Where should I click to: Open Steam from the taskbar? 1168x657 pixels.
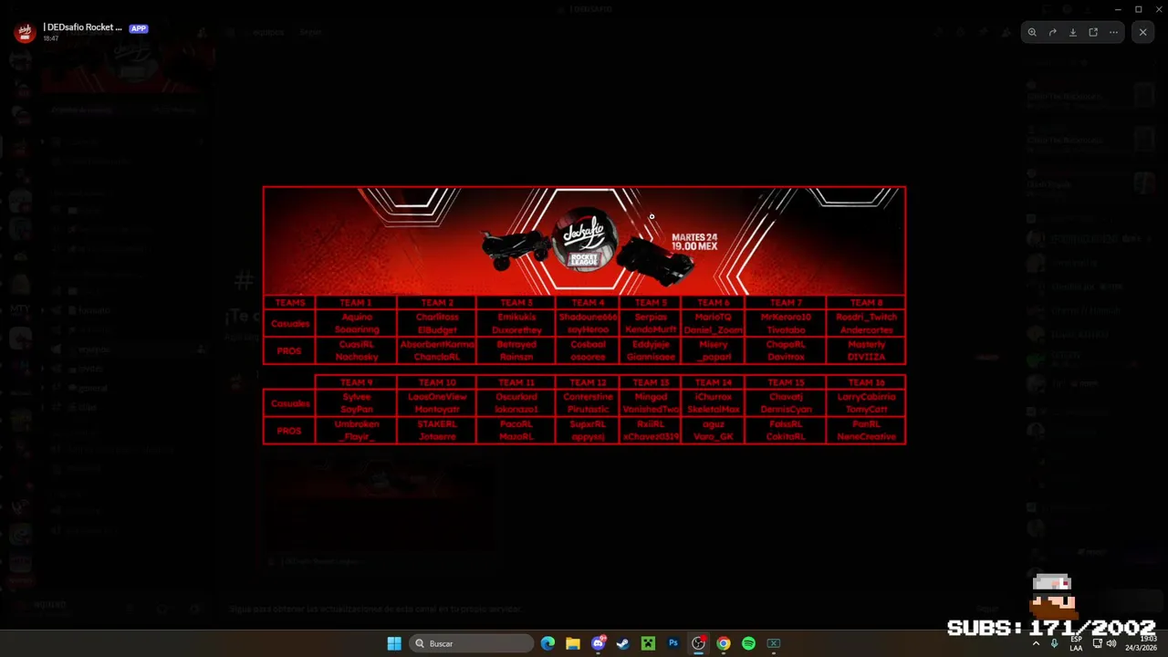click(x=623, y=643)
